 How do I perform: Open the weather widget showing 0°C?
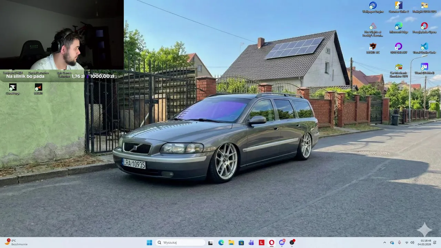[x=16, y=242]
